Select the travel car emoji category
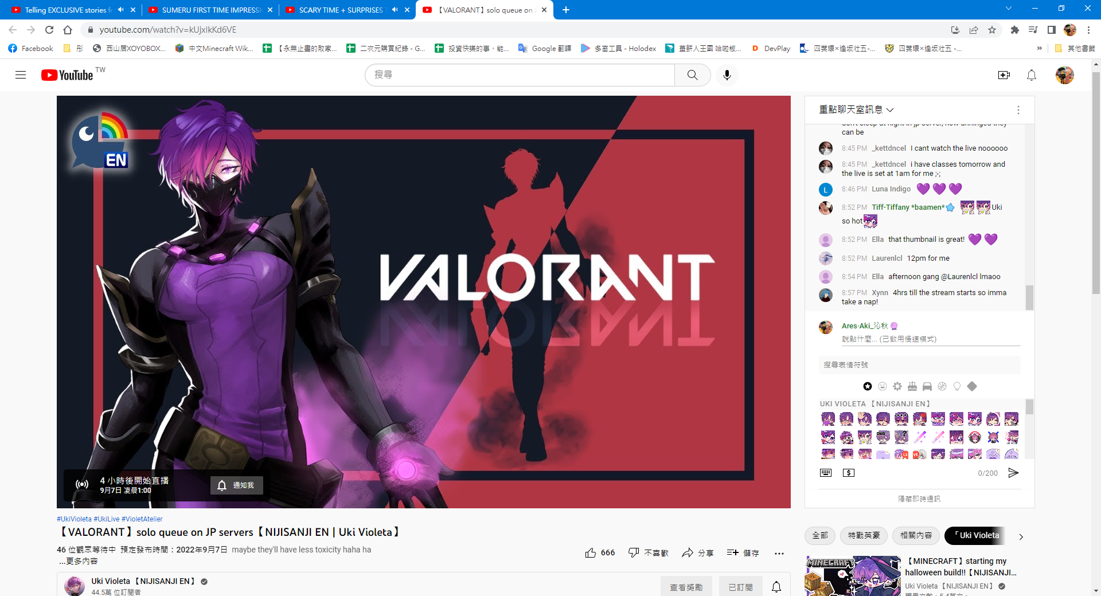Image resolution: width=1101 pixels, height=596 pixels. 927,386
